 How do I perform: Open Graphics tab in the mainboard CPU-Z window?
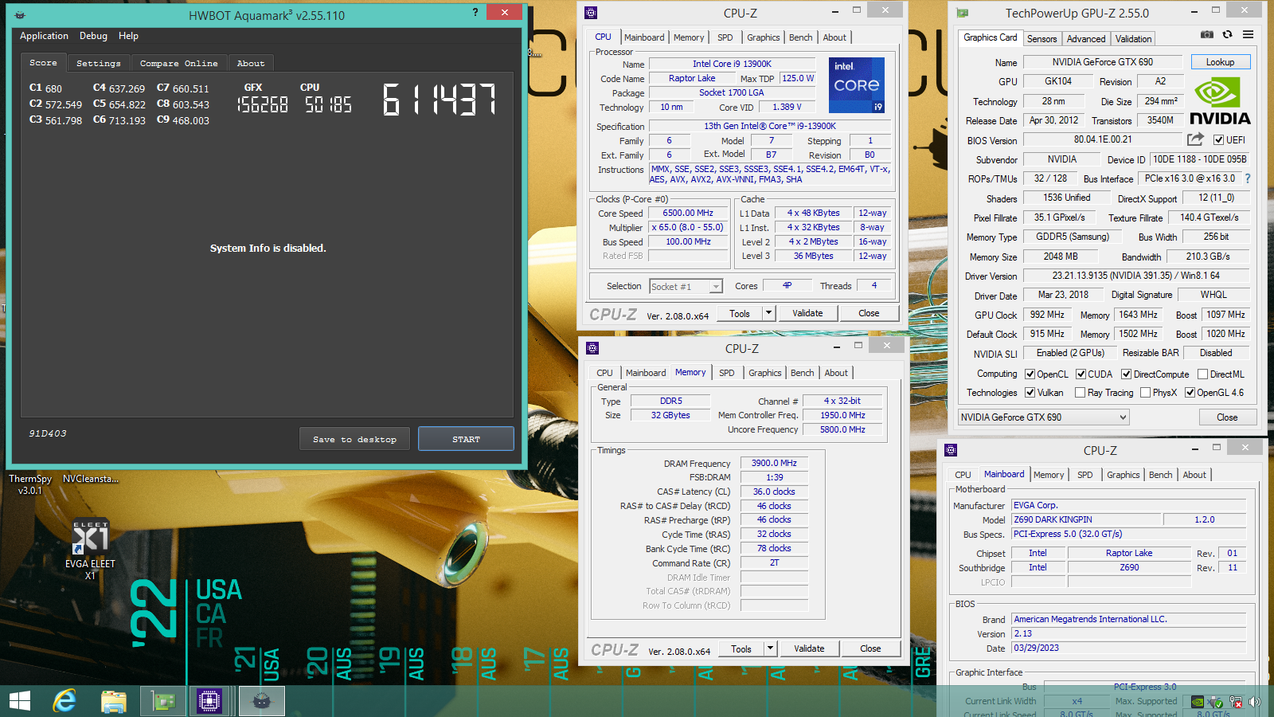coord(1123,475)
